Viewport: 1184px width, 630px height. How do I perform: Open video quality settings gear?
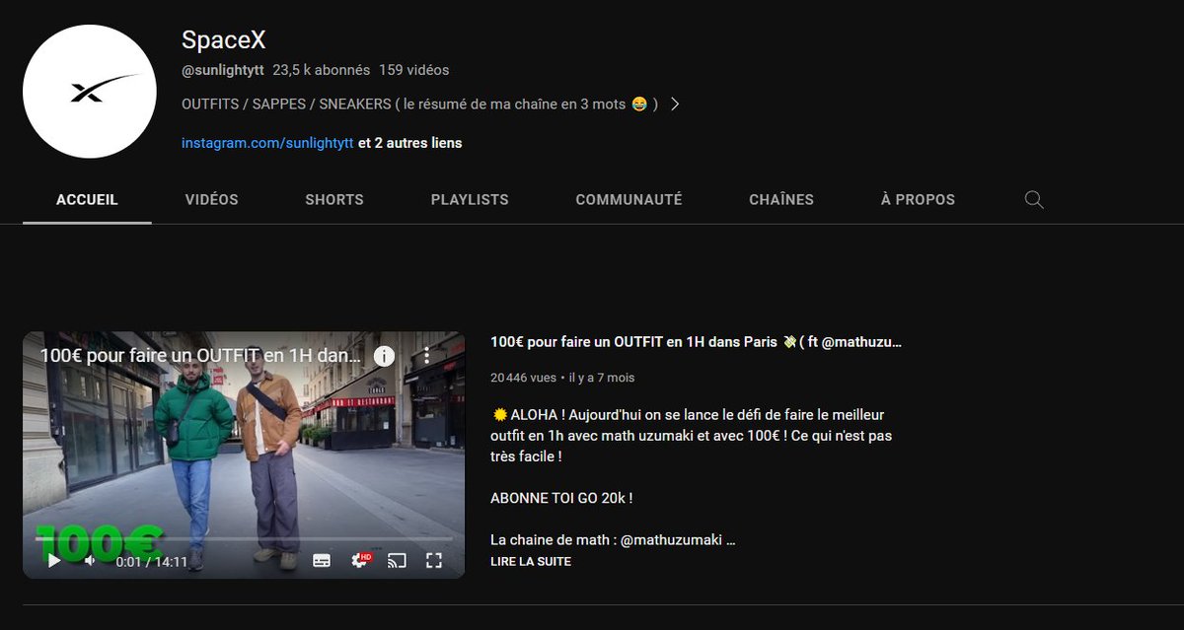pyautogui.click(x=361, y=560)
